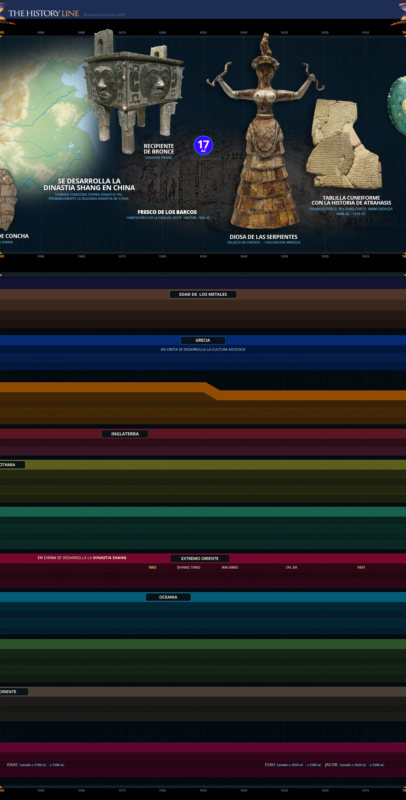The height and width of the screenshot is (800, 406).
Task: Click the Fresco de los Barcos title
Action: 167,212
